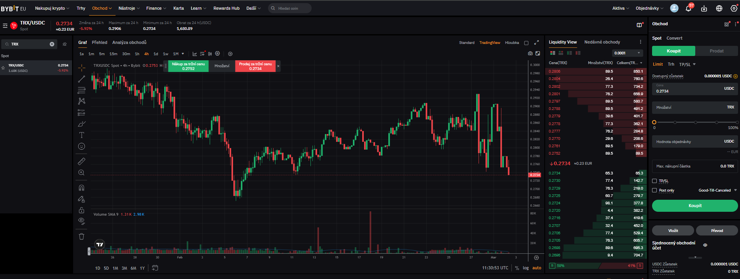
Task: Activate the magnet mode icon
Action: pyautogui.click(x=81, y=188)
